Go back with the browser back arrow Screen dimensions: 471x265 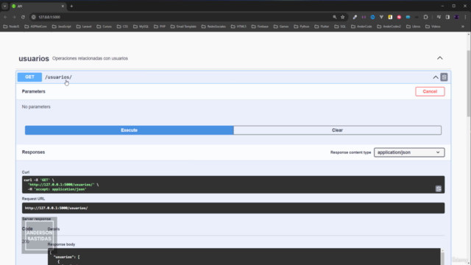(x=5, y=17)
